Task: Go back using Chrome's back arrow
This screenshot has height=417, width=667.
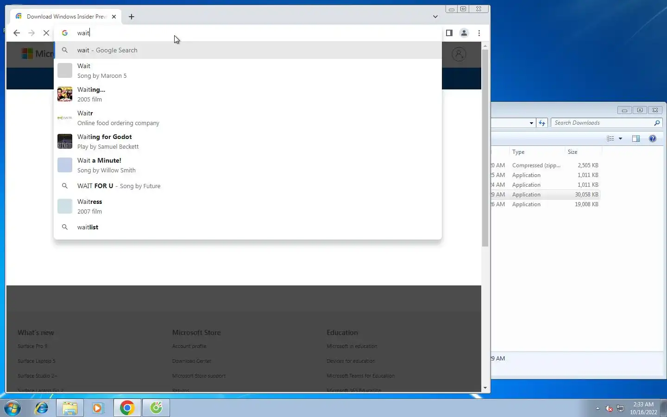Action: click(x=17, y=33)
